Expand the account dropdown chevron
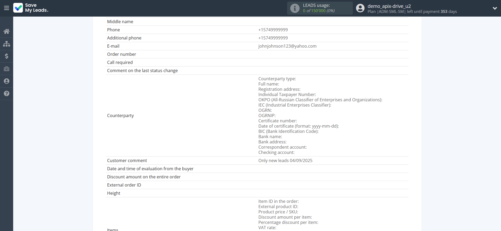501x231 pixels. point(495,8)
